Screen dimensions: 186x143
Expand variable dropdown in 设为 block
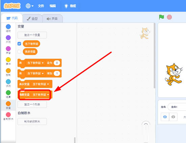[36, 63]
